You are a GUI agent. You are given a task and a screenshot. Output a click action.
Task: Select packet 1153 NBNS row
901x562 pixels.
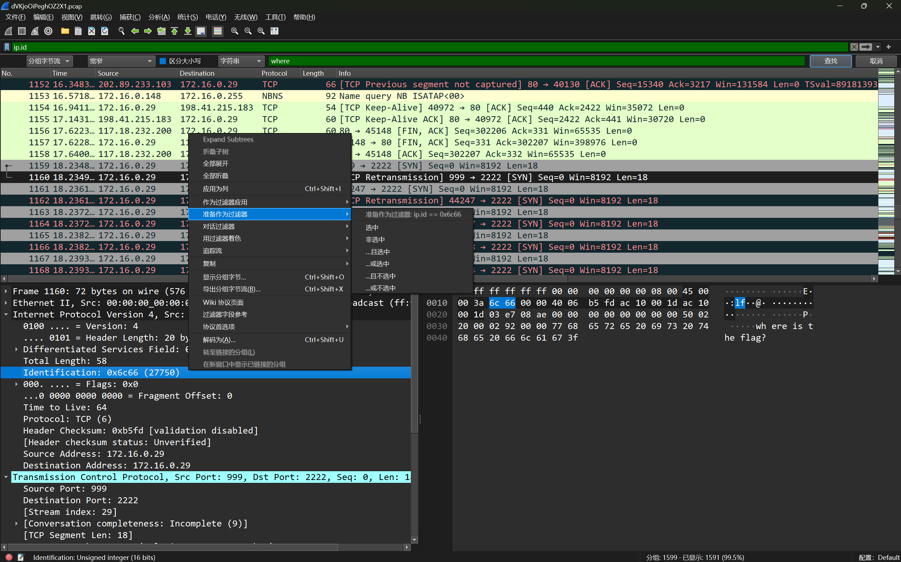(x=439, y=96)
